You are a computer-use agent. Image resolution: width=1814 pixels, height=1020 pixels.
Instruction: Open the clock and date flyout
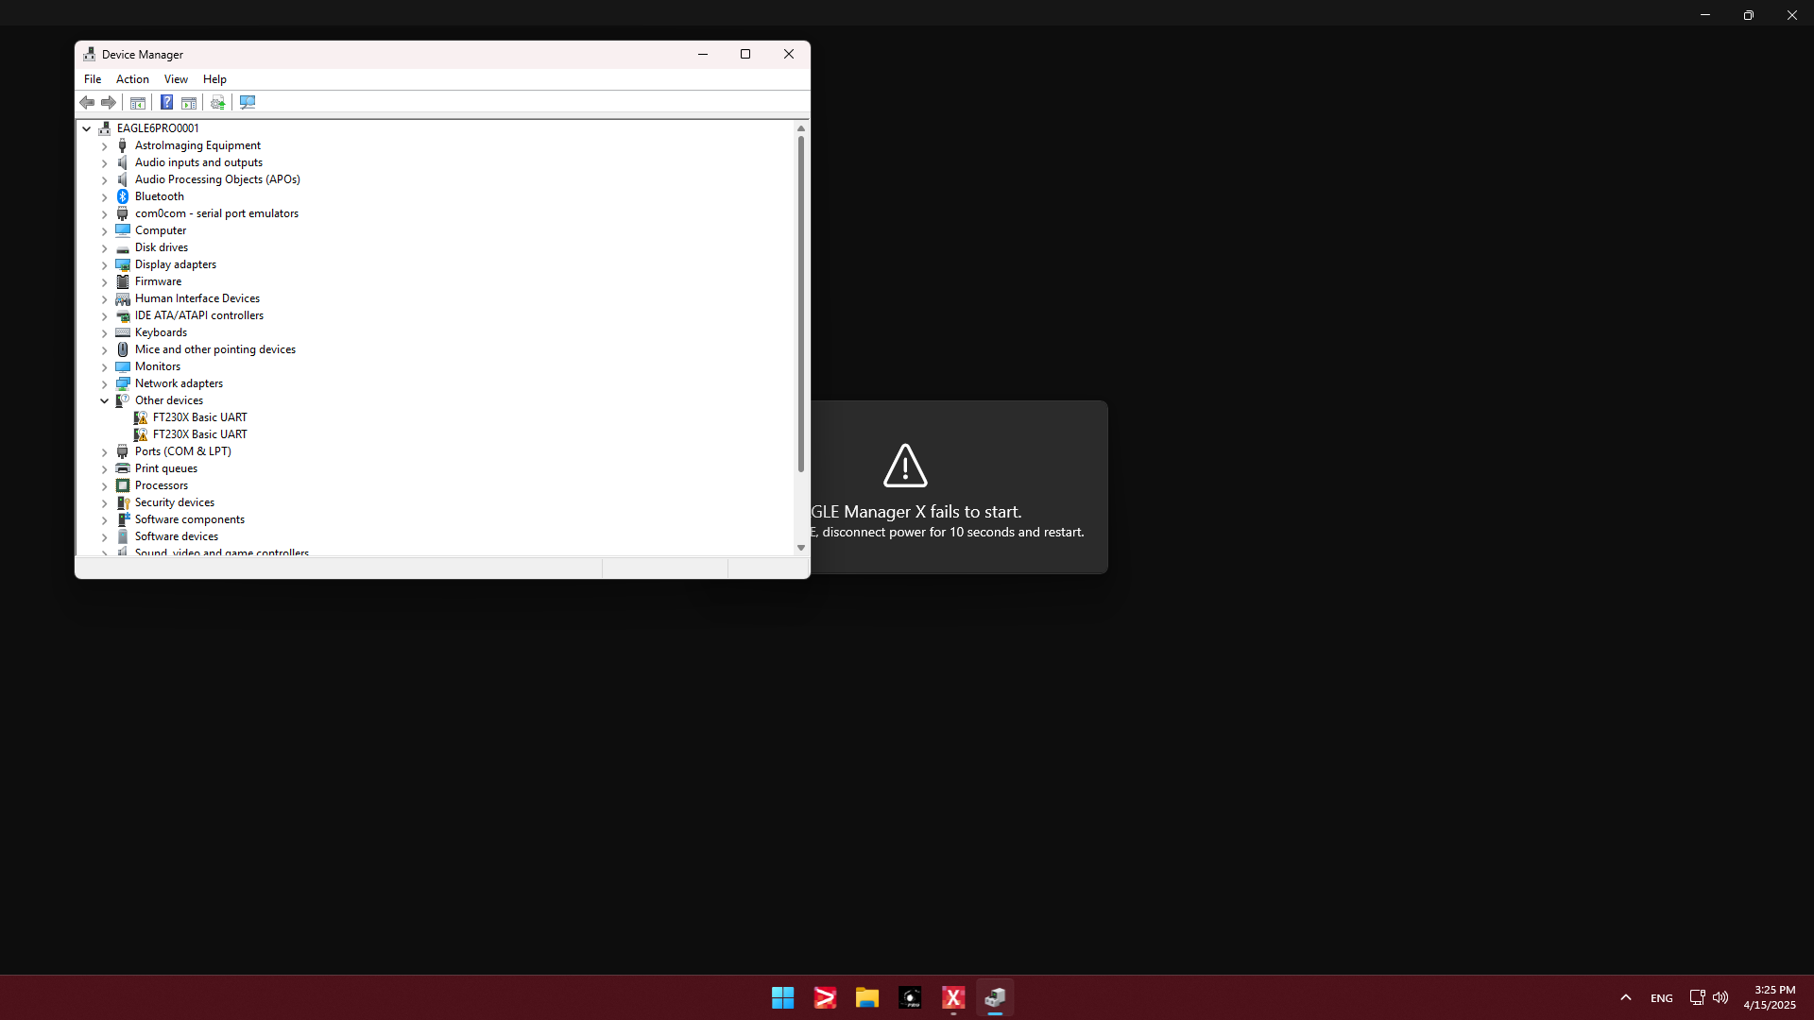point(1770,997)
